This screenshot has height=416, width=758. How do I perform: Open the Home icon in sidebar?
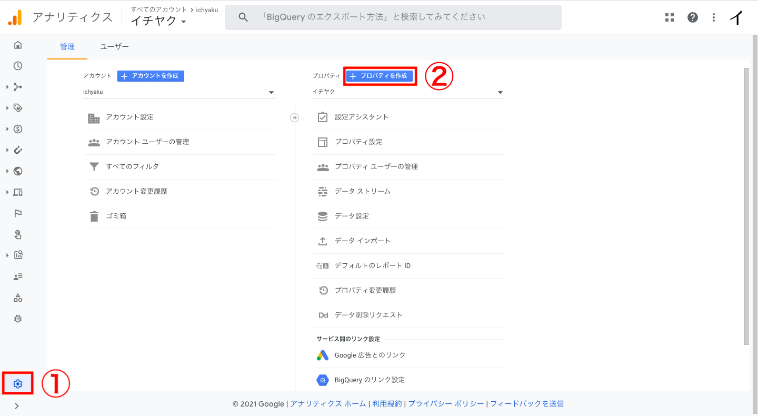(18, 45)
